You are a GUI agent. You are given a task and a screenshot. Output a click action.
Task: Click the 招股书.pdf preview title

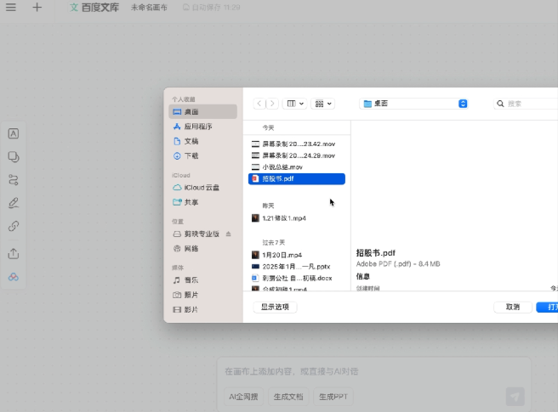376,253
